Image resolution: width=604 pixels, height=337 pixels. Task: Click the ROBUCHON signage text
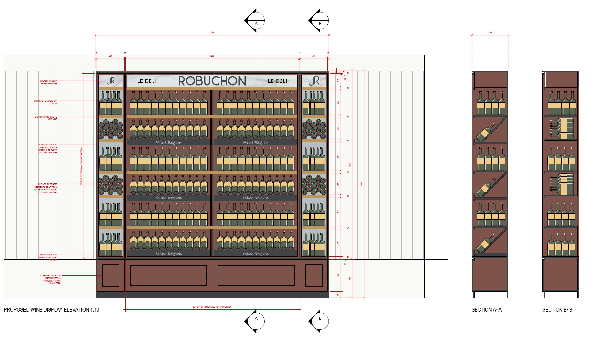(212, 81)
